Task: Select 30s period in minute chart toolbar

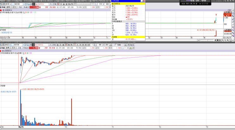Action: (x=69, y=45)
